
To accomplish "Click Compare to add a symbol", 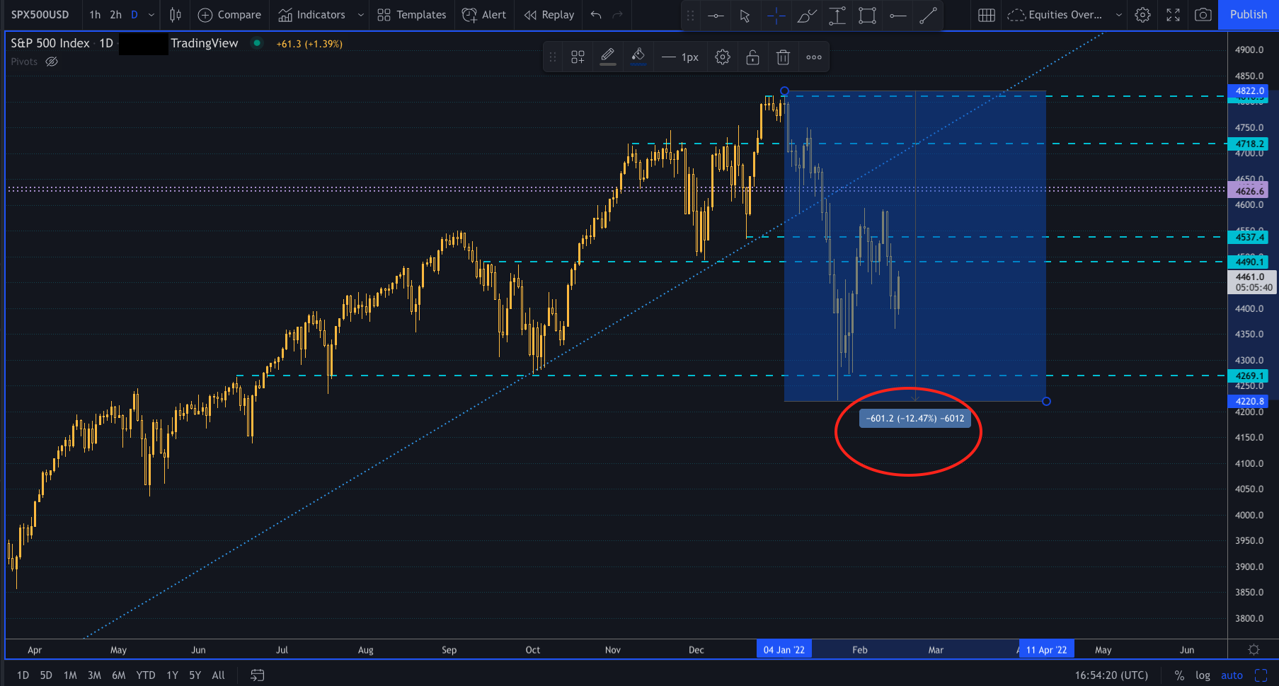I will tap(229, 14).
